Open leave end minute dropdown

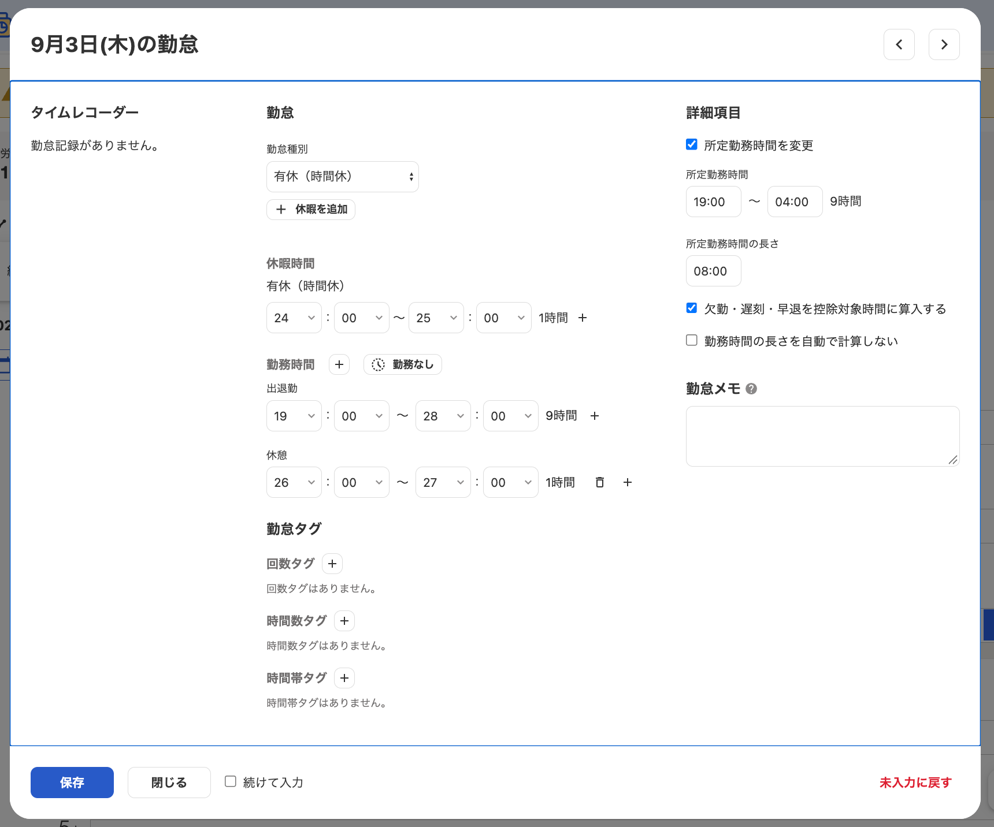504,318
